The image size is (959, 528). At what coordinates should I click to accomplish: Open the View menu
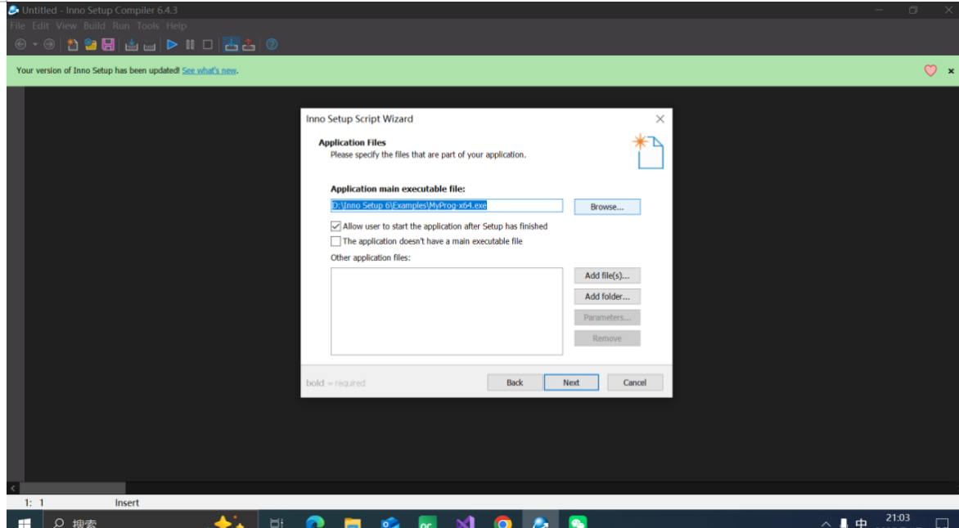click(x=66, y=25)
